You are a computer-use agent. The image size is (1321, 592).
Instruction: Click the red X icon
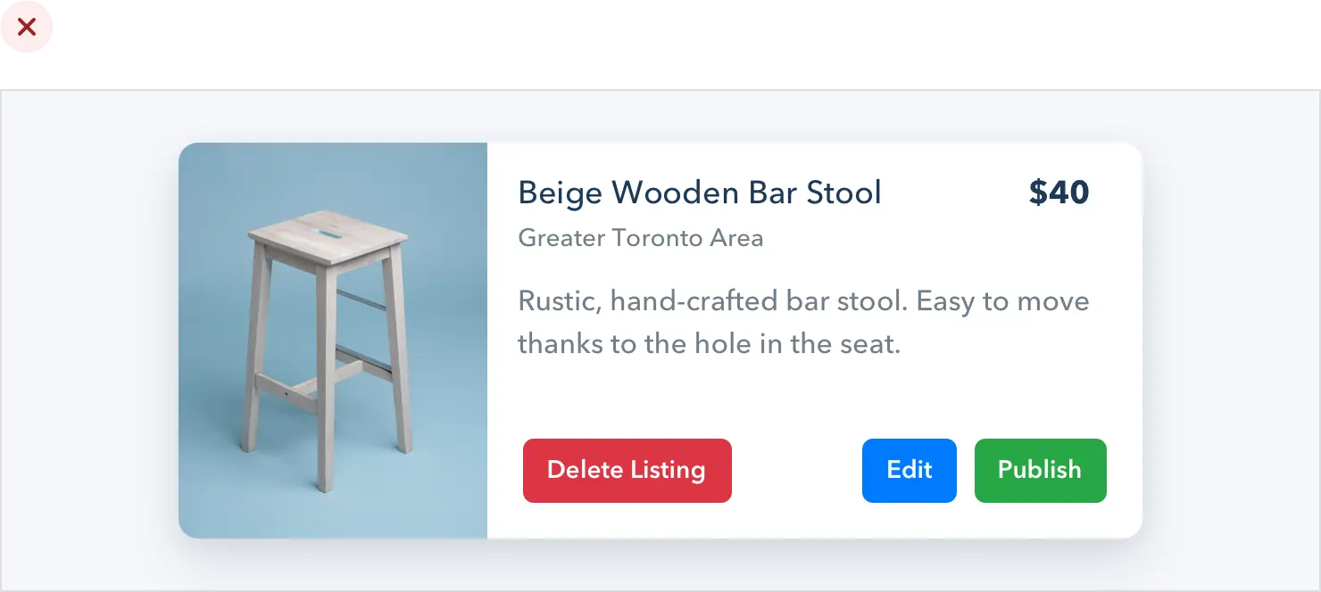27,28
